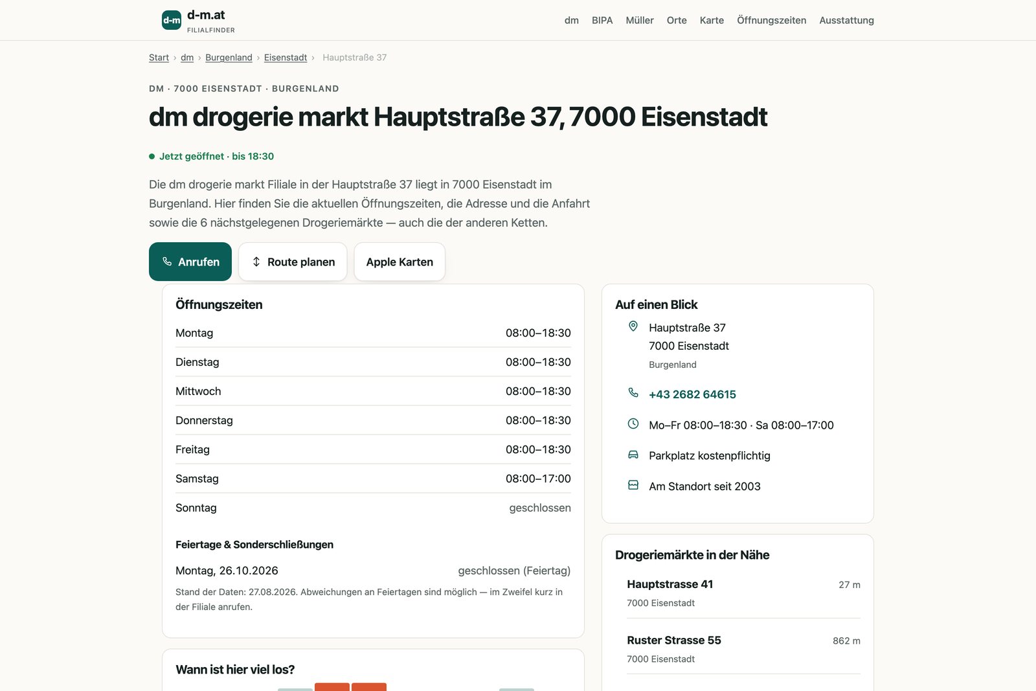This screenshot has width=1036, height=691.
Task: Click the Montag opening hours row
Action: pyautogui.click(x=373, y=333)
